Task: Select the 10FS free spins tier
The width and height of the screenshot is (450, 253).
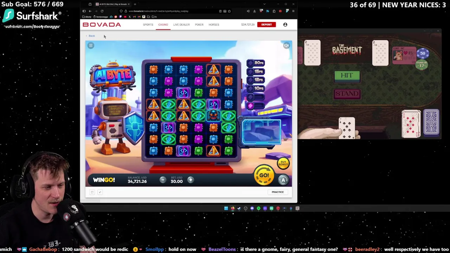Action: point(256,89)
